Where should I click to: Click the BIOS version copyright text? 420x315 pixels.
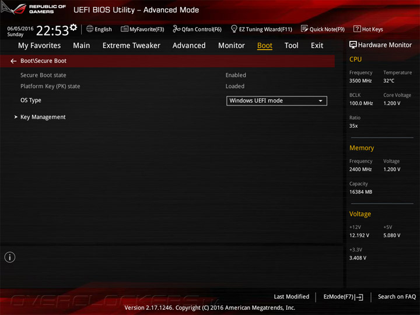tap(210, 308)
